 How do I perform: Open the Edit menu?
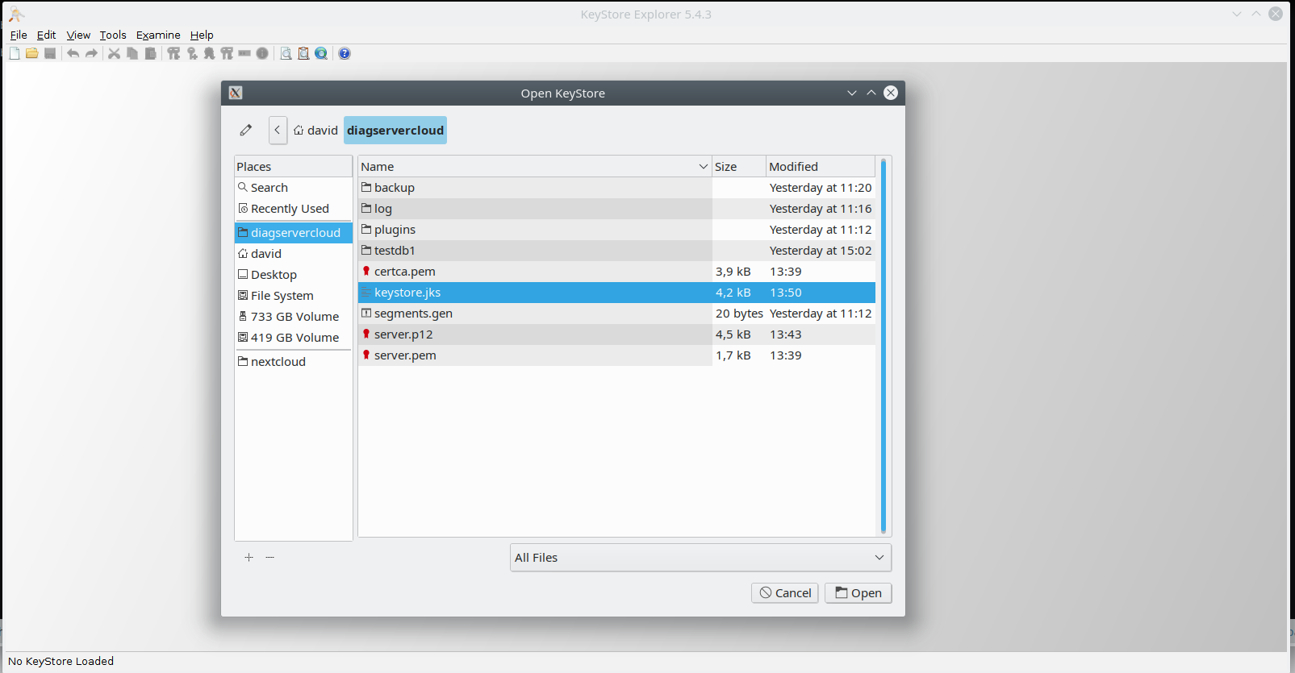(46, 35)
